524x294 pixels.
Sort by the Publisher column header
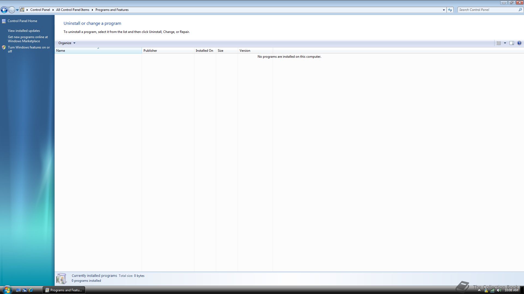click(x=168, y=51)
